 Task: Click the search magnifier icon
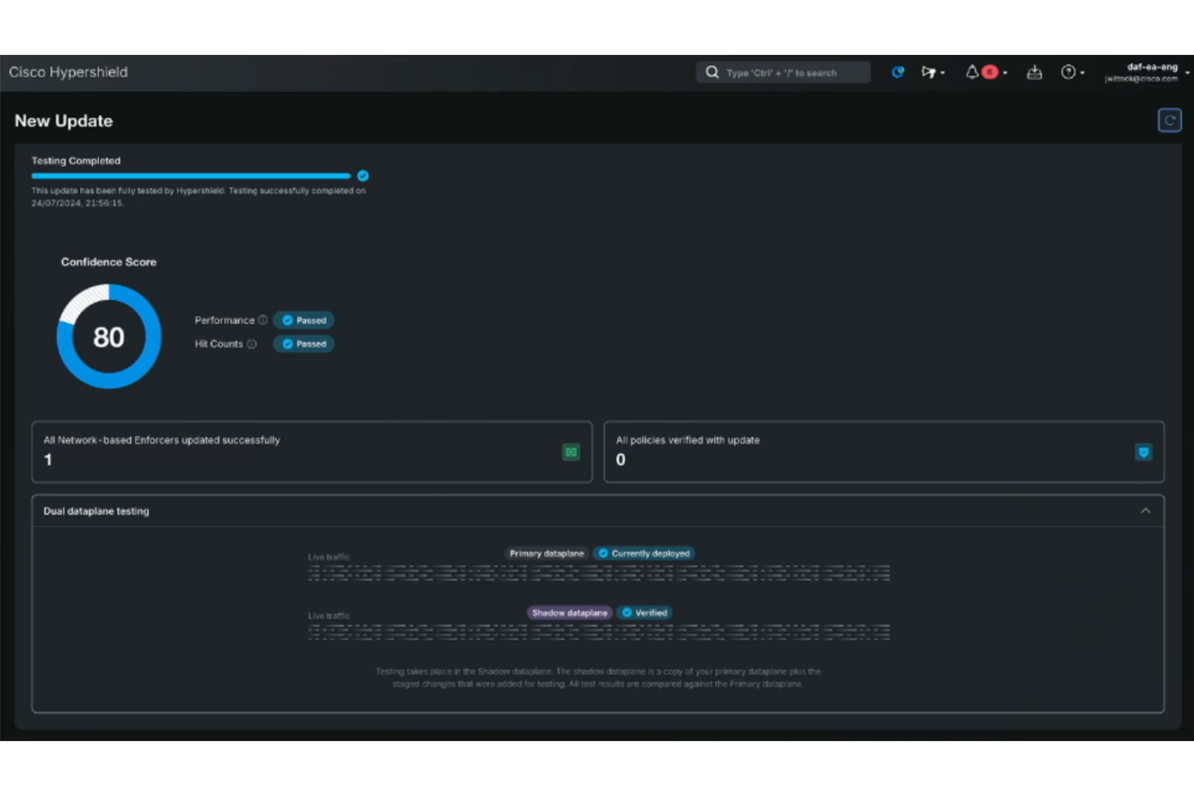pyautogui.click(x=712, y=72)
